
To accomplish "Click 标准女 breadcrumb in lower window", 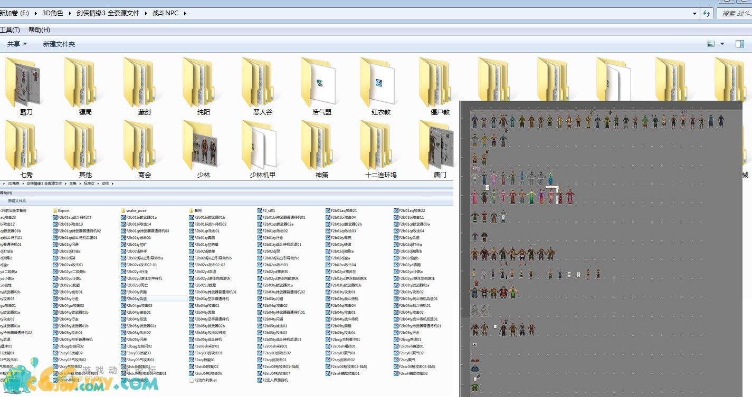I will click(x=90, y=183).
